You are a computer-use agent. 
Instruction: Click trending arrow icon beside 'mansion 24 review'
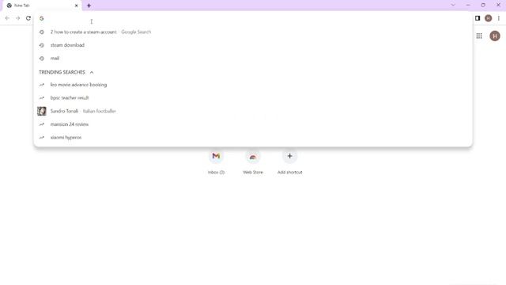(42, 124)
